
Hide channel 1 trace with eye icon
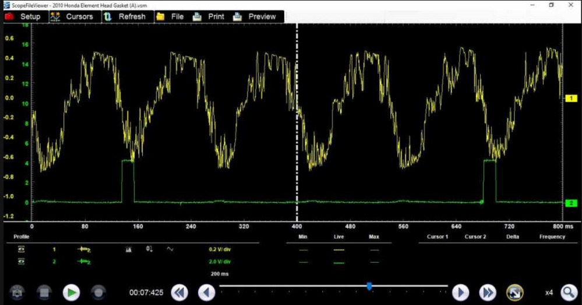22,249
